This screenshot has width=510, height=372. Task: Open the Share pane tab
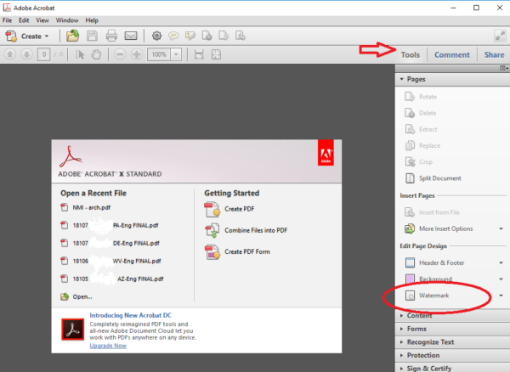pyautogui.click(x=493, y=54)
